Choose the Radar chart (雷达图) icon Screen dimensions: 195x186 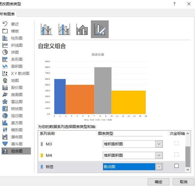(x=5, y=102)
